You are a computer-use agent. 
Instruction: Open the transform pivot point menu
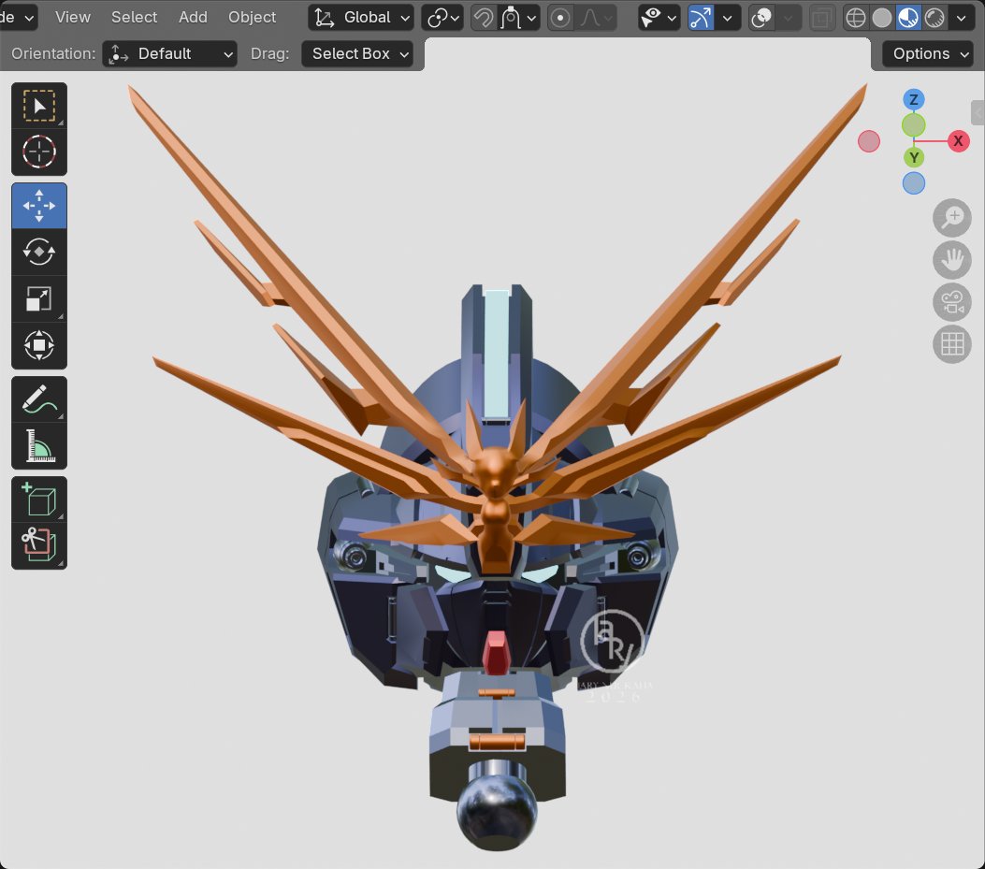442,18
